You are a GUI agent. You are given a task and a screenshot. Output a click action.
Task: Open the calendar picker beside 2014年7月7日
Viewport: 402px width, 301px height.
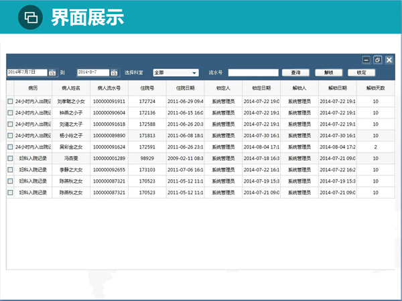coord(52,73)
